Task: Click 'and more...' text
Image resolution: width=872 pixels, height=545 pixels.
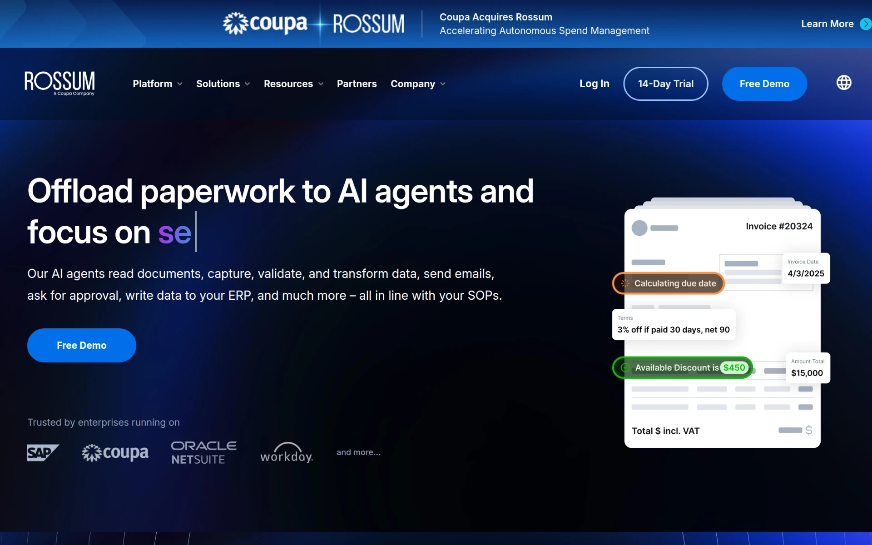Action: pos(358,452)
